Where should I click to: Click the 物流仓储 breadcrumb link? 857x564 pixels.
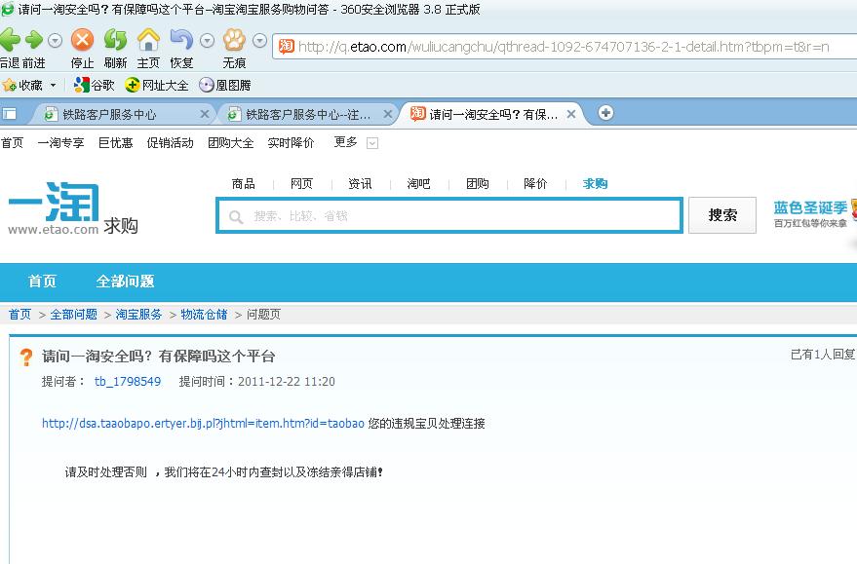pyautogui.click(x=204, y=315)
